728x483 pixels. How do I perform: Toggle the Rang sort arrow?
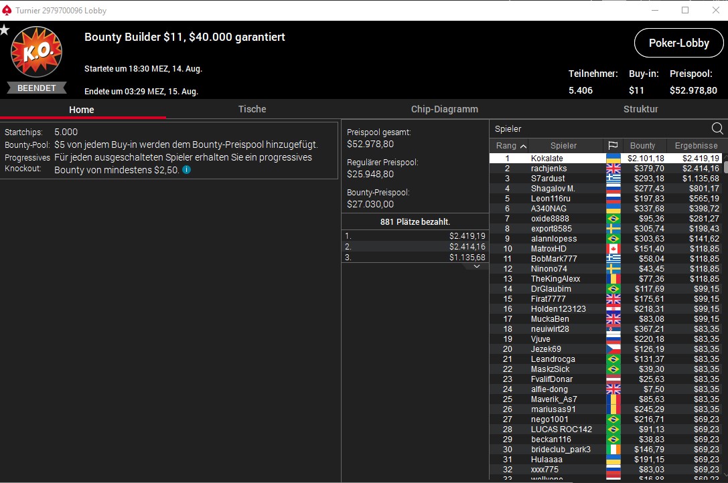[x=523, y=146]
